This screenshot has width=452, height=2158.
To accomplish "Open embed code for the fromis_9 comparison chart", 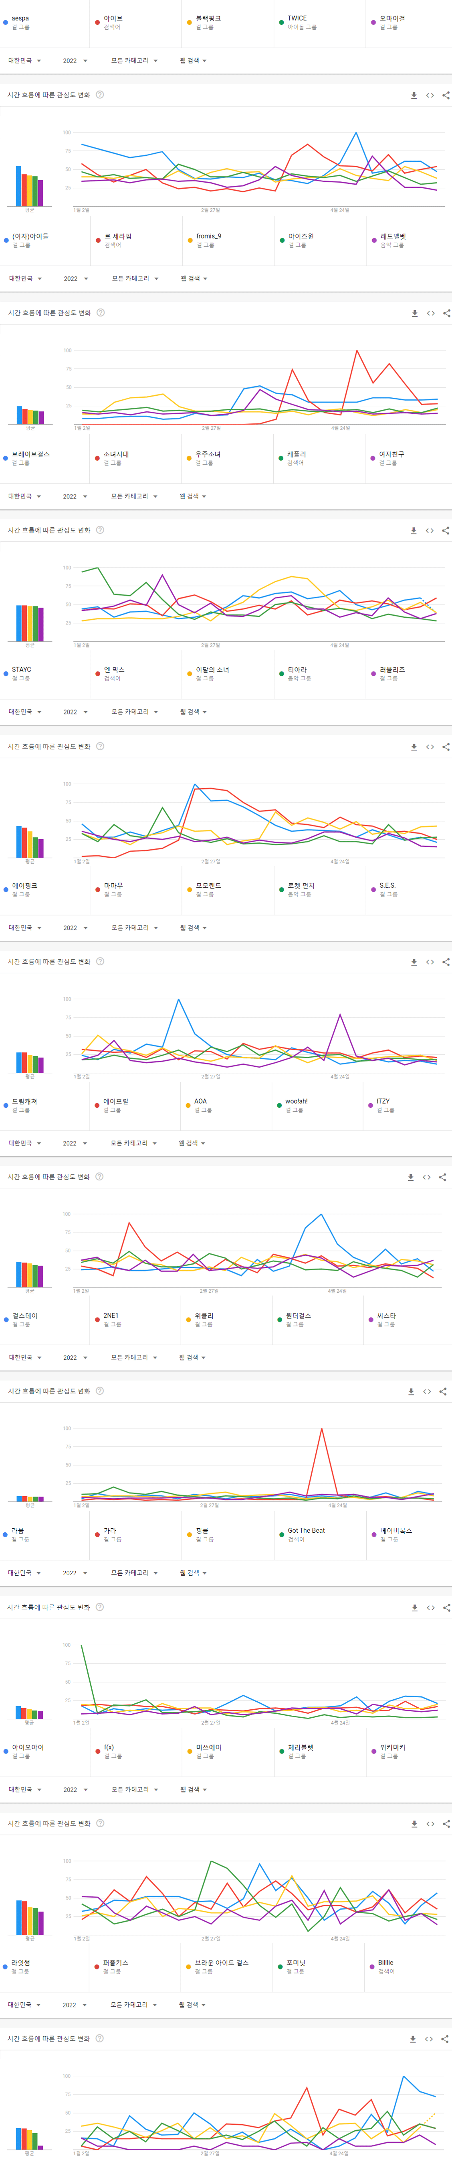I will [x=430, y=313].
